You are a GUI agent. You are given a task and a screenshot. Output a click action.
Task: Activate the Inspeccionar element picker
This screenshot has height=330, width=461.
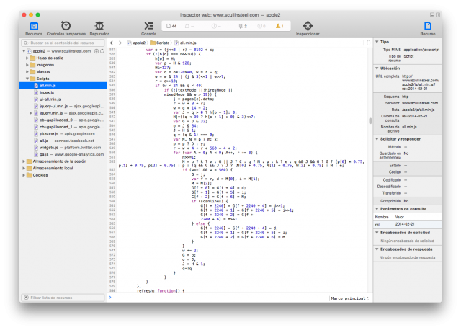coord(308,27)
